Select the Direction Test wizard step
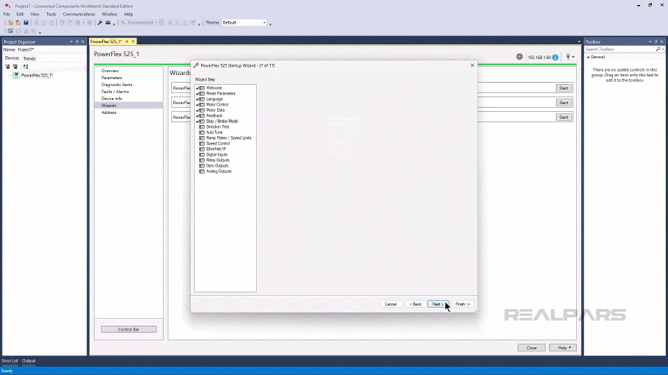This screenshot has width=668, height=375. tap(217, 126)
